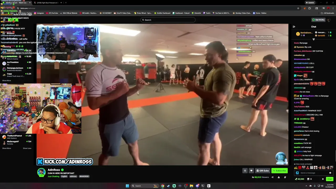Click the Just Chatting category link
This screenshot has height=189, width=336.
(x=54, y=176)
